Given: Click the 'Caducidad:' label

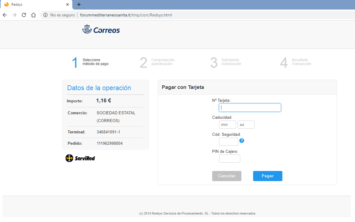Looking at the screenshot, I should pyautogui.click(x=222, y=117).
